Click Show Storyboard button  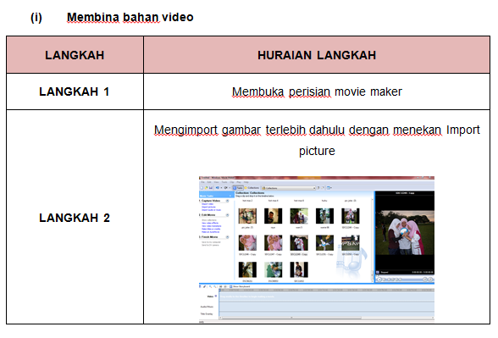point(240,286)
